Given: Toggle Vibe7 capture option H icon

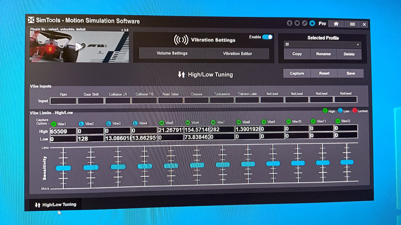Looking at the screenshot, I should (213, 122).
